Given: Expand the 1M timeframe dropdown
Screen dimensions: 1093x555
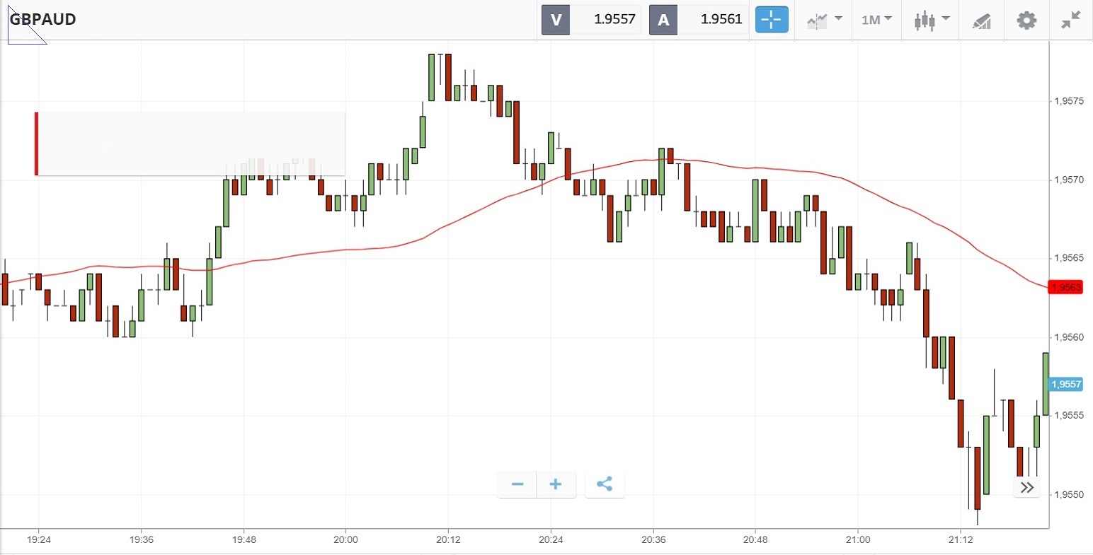Looking at the screenshot, I should point(876,20).
